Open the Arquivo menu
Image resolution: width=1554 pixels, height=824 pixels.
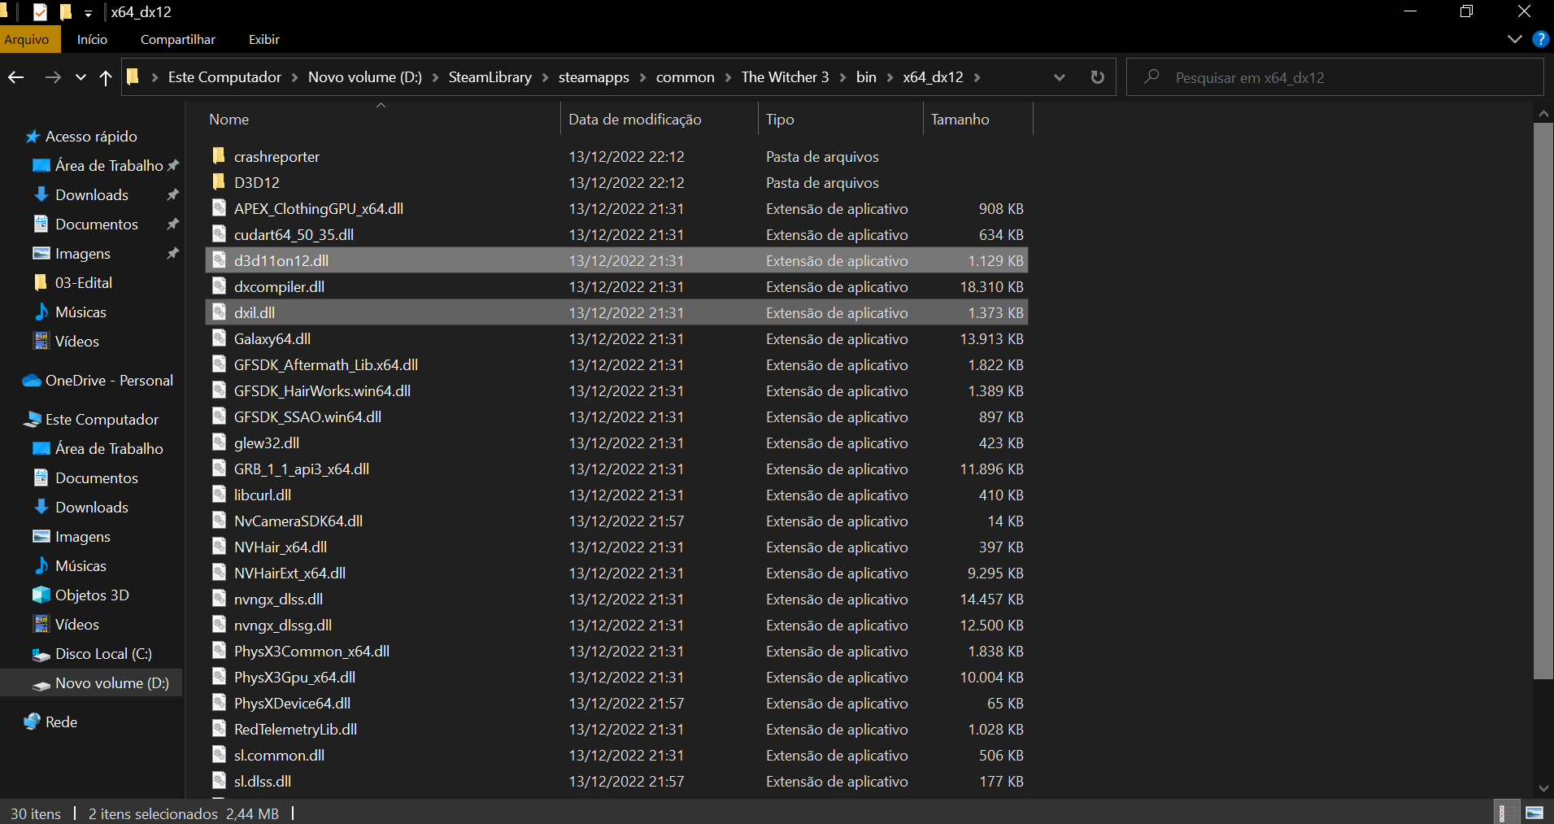27,39
